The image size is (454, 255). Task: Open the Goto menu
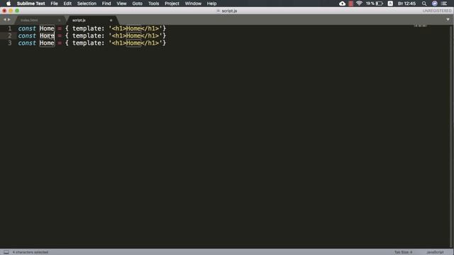click(137, 4)
